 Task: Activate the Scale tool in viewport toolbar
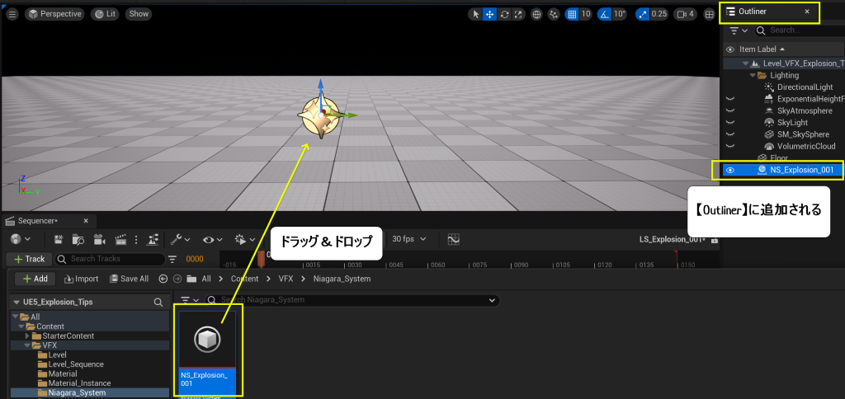point(518,15)
